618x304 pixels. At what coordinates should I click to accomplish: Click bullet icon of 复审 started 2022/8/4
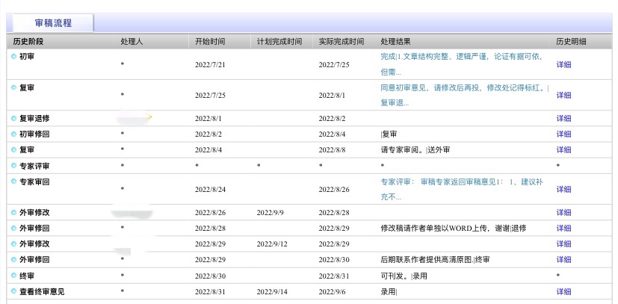pos(14,150)
